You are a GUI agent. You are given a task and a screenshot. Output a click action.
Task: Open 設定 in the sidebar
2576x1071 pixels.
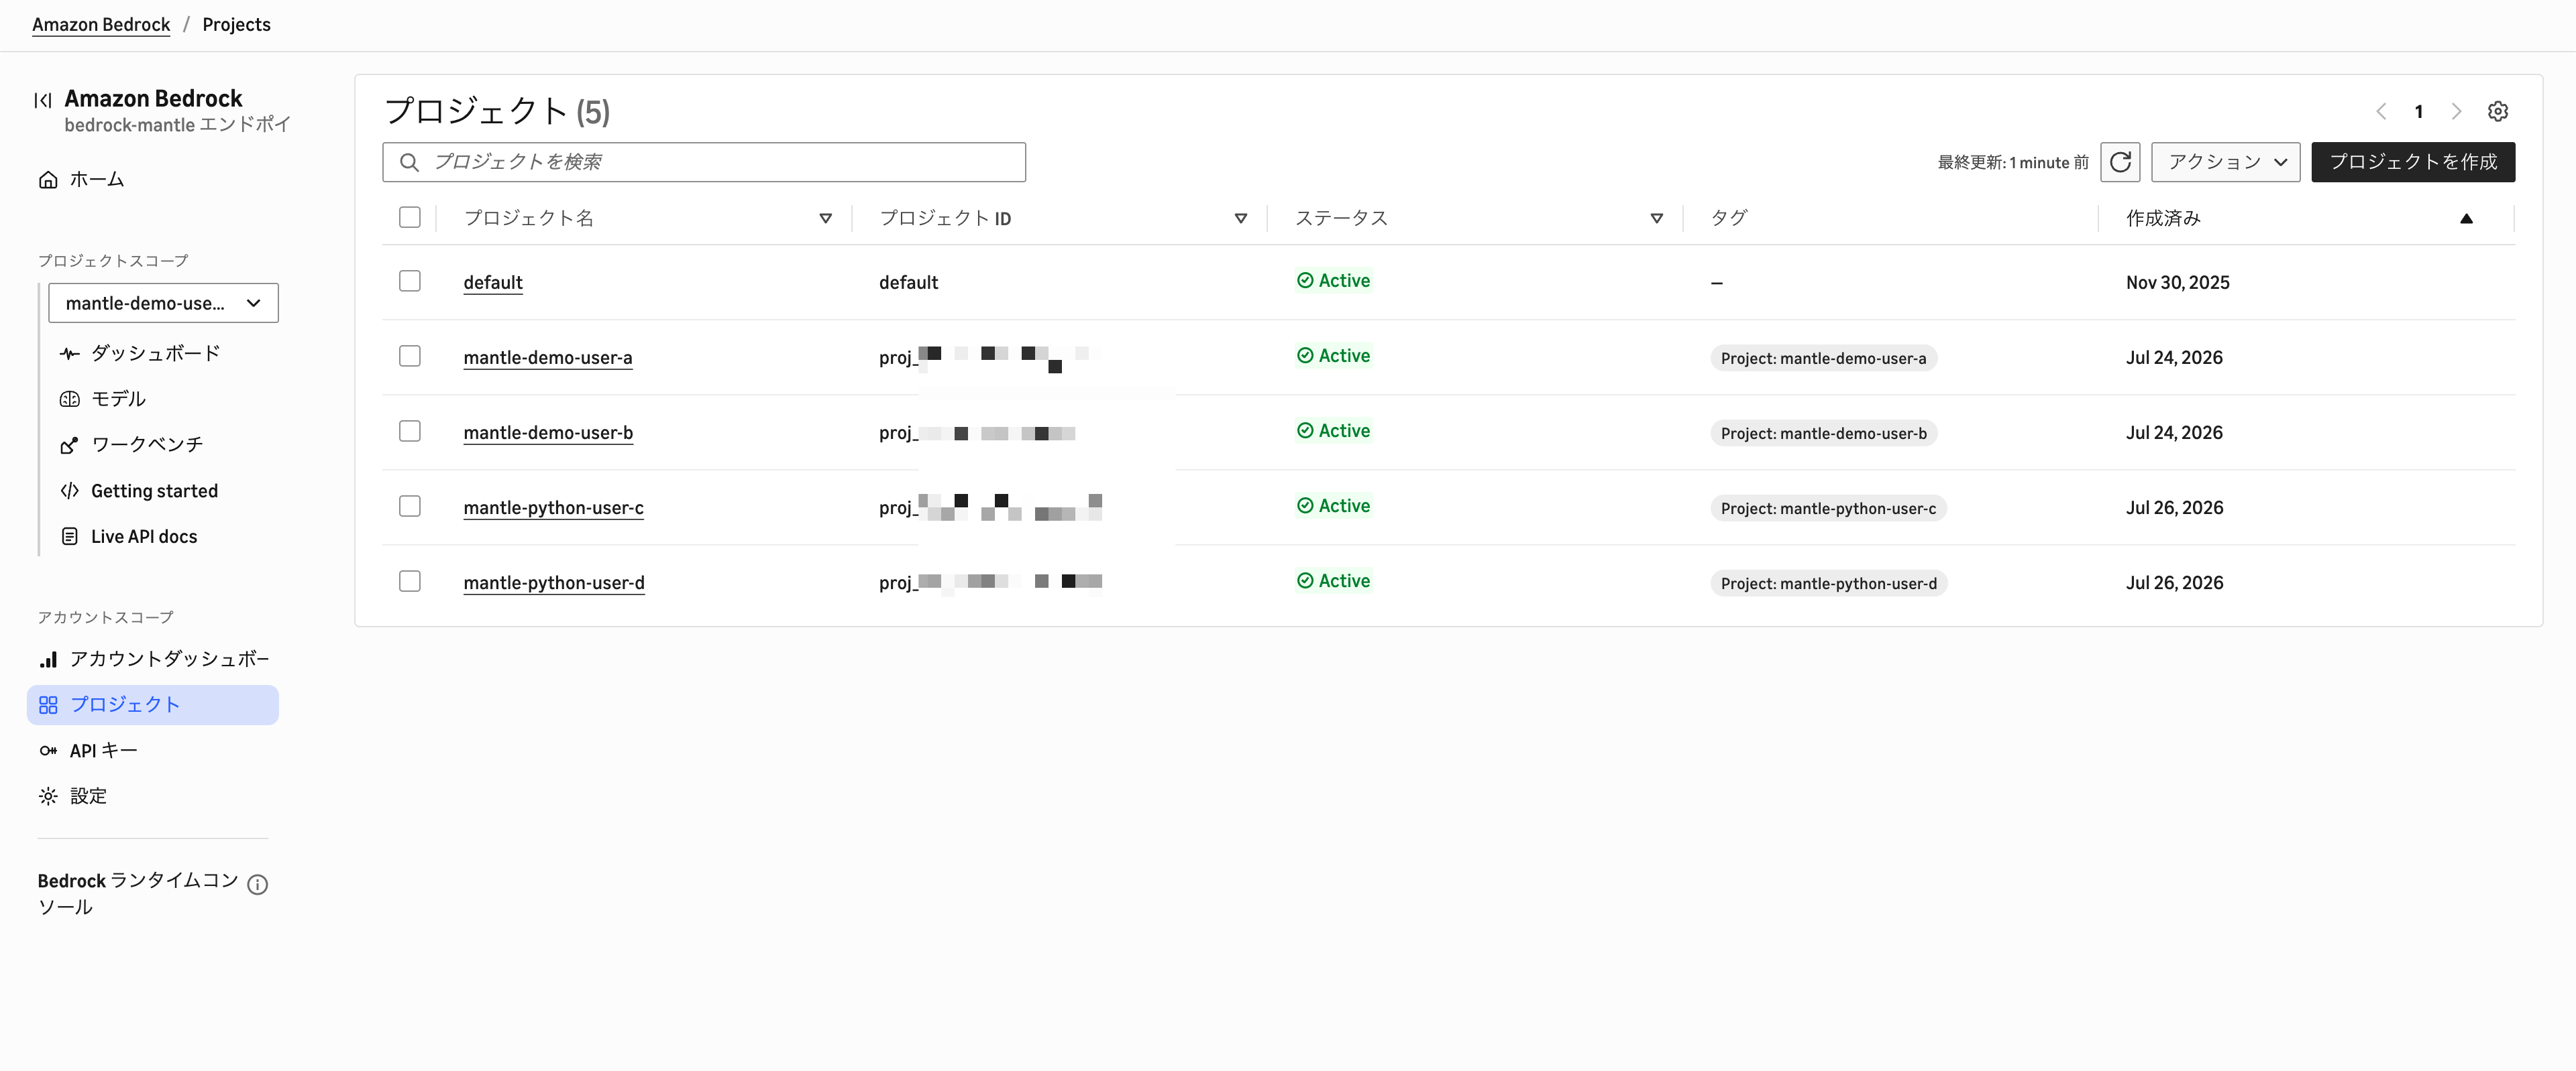click(88, 796)
